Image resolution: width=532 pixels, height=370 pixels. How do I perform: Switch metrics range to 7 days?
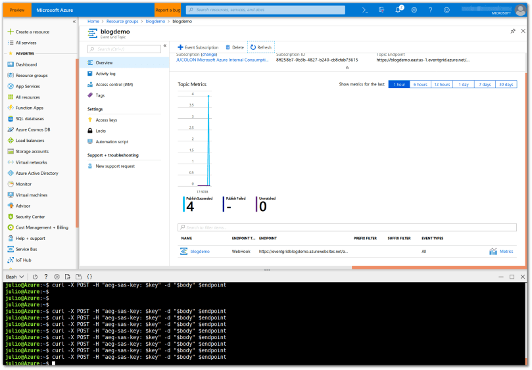[x=484, y=84]
